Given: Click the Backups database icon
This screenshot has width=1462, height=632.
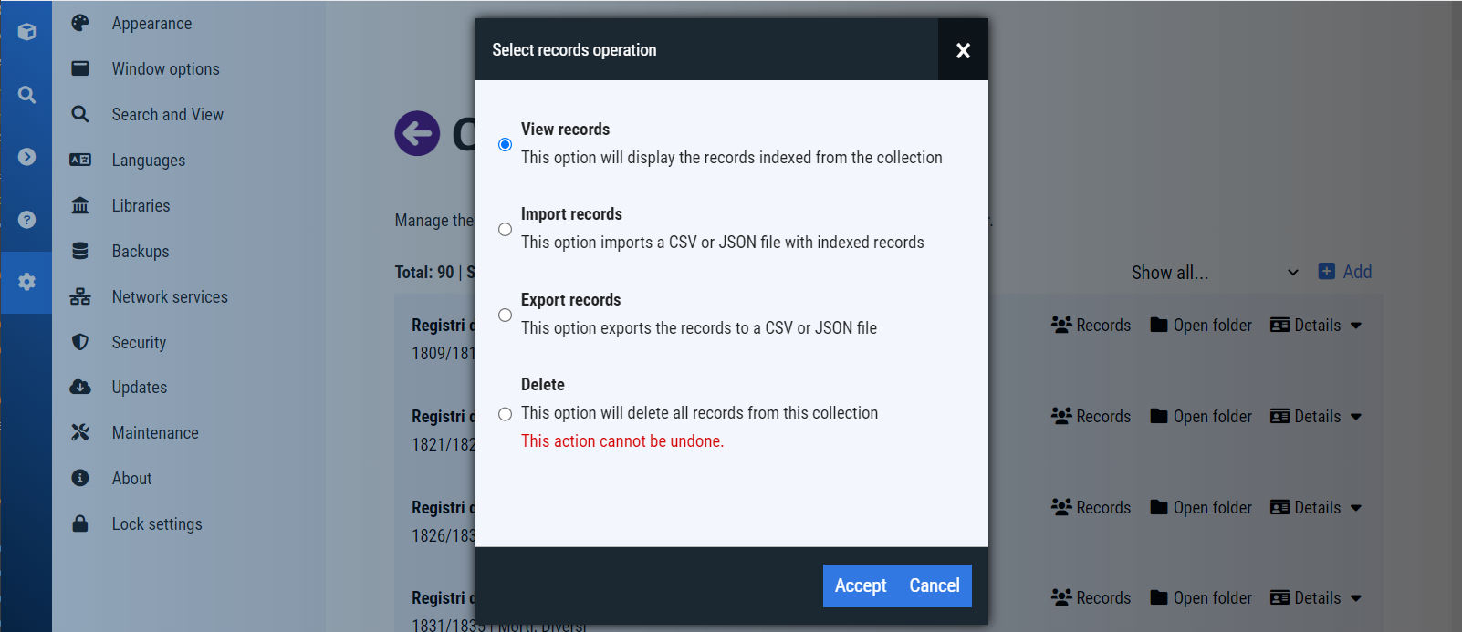Looking at the screenshot, I should click(80, 251).
